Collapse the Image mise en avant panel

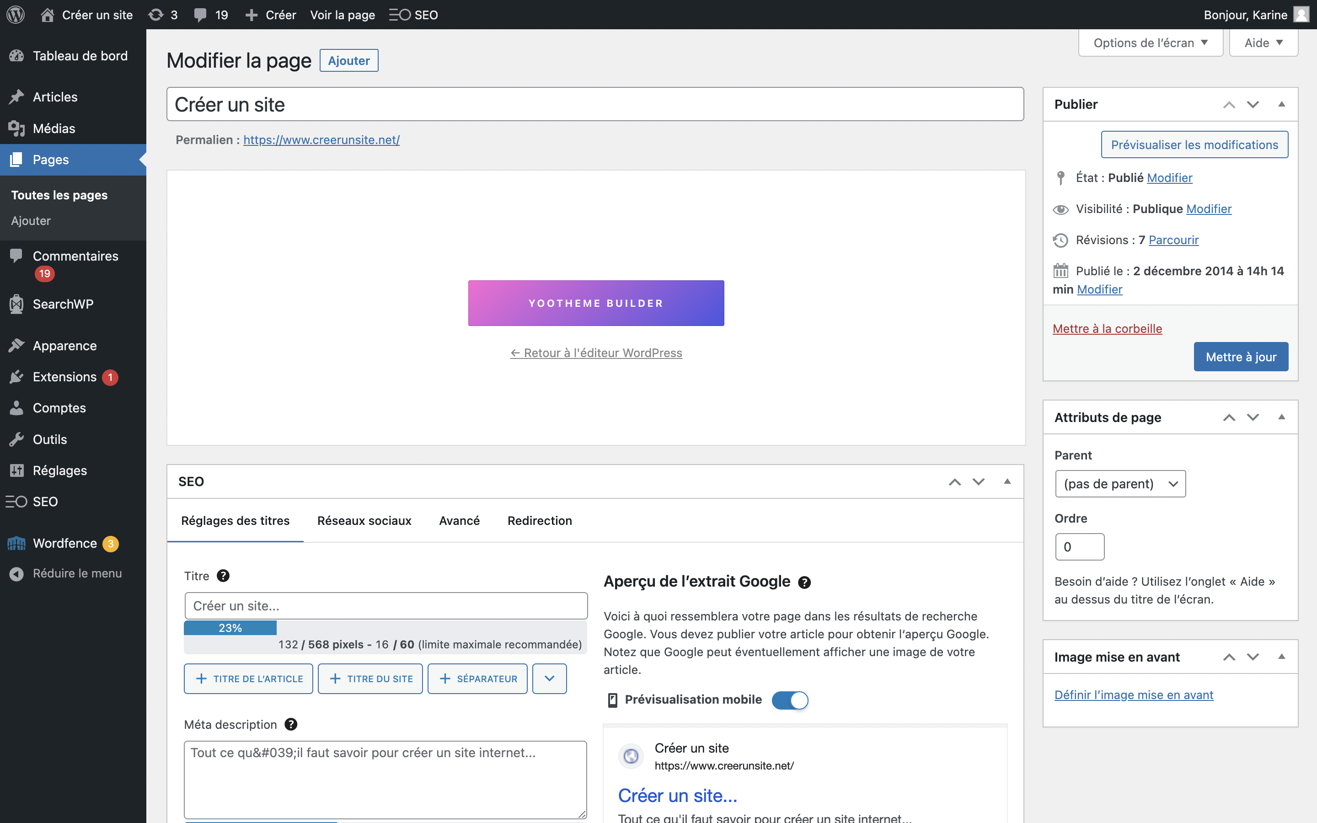coord(1282,657)
